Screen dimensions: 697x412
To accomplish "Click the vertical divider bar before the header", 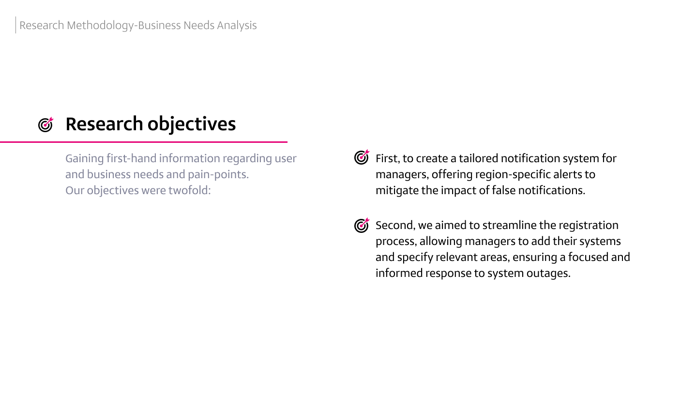I will click(x=16, y=25).
